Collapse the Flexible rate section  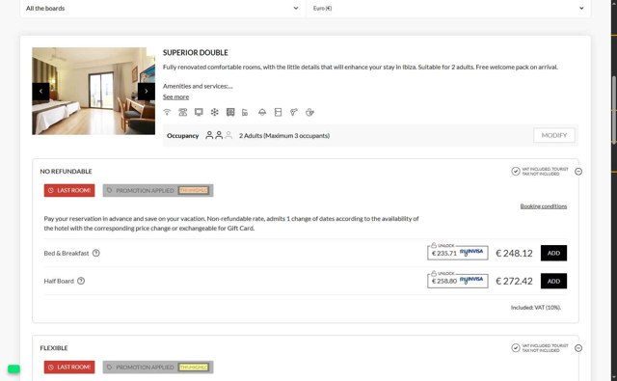coord(578,348)
